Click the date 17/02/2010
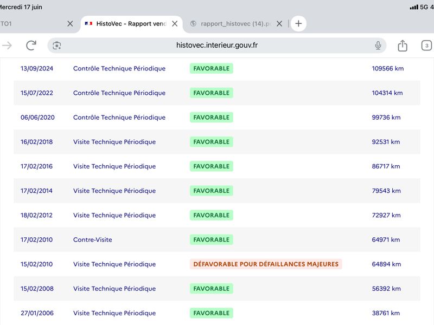Image resolution: width=434 pixels, height=325 pixels. 36,239
